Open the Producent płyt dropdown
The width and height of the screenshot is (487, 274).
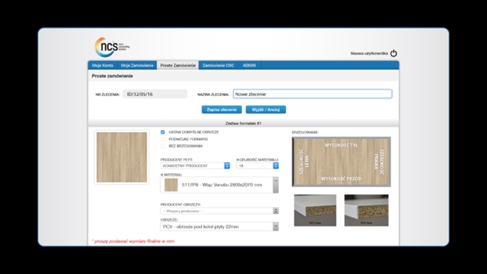pyautogui.click(x=195, y=166)
